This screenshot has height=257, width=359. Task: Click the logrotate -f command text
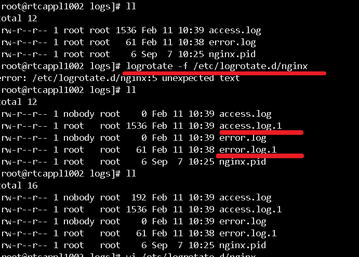click(217, 66)
